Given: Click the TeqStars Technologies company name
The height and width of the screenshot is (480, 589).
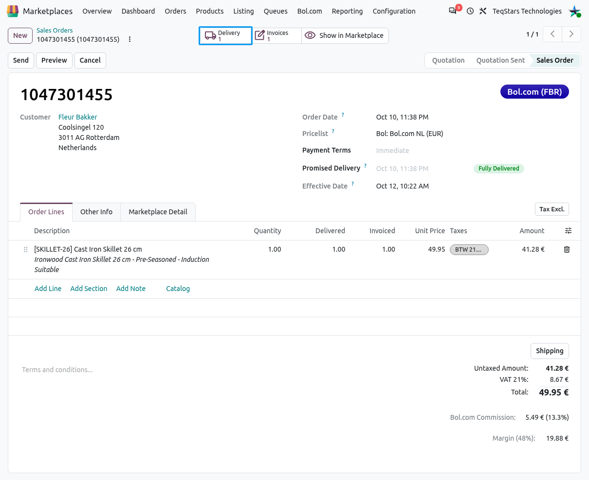Looking at the screenshot, I should click(527, 11).
